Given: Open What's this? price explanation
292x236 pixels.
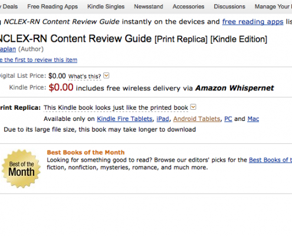Looking at the screenshot, I should 84,76.
